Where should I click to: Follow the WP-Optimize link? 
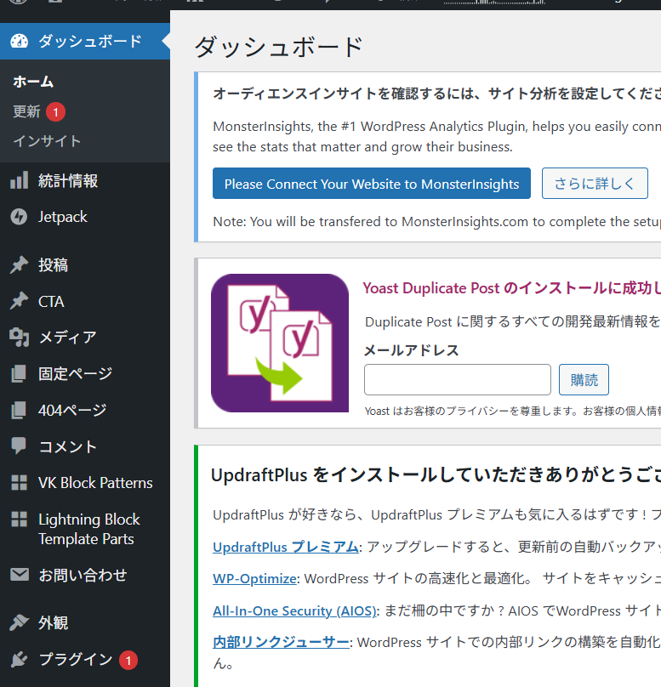tap(254, 579)
